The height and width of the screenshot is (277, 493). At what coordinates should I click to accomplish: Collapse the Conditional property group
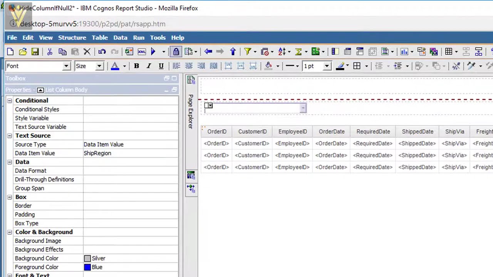(x=10, y=100)
